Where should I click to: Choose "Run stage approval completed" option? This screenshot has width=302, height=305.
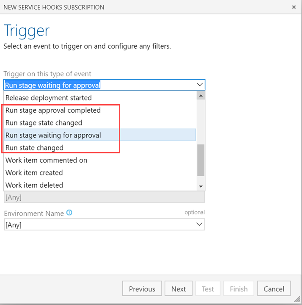coord(53,110)
